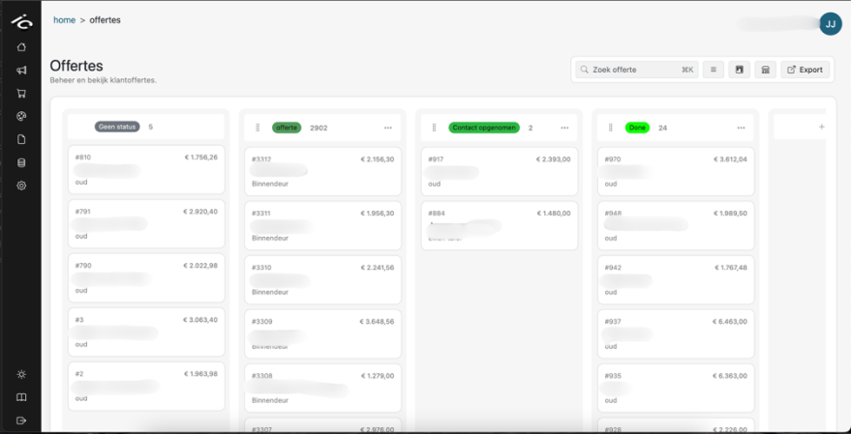Click the Contact opgenomen status label
851x434 pixels.
pyautogui.click(x=484, y=128)
